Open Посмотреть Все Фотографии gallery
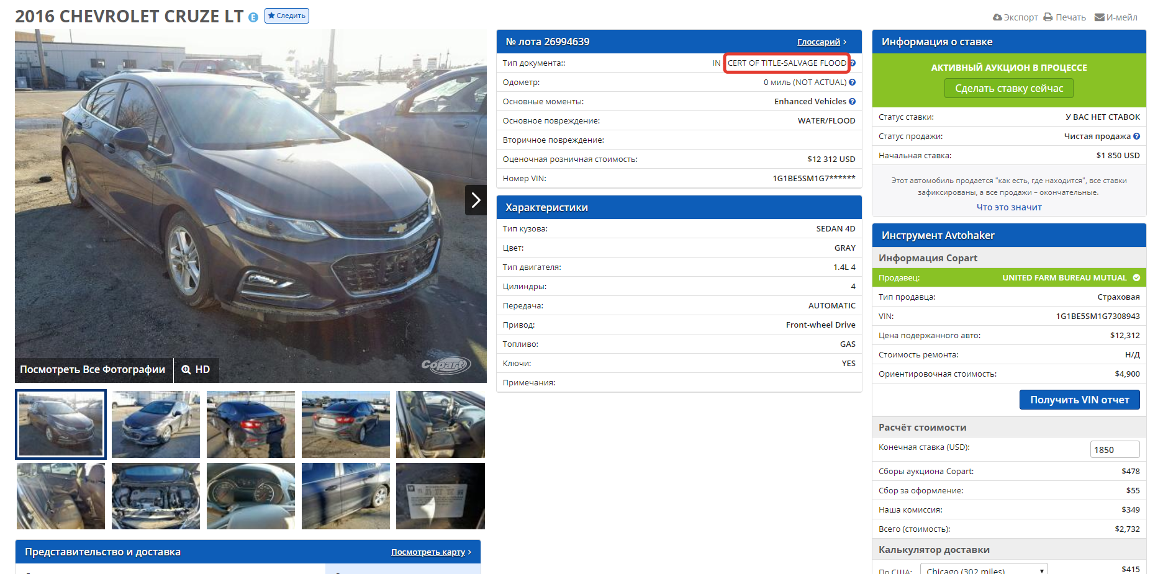This screenshot has width=1163, height=574. coord(93,370)
